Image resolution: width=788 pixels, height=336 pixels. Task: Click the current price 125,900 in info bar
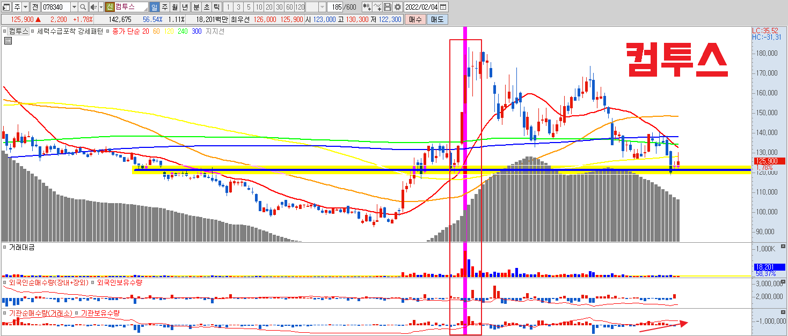point(23,19)
